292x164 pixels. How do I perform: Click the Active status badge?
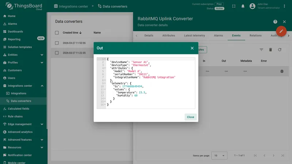(219, 8)
